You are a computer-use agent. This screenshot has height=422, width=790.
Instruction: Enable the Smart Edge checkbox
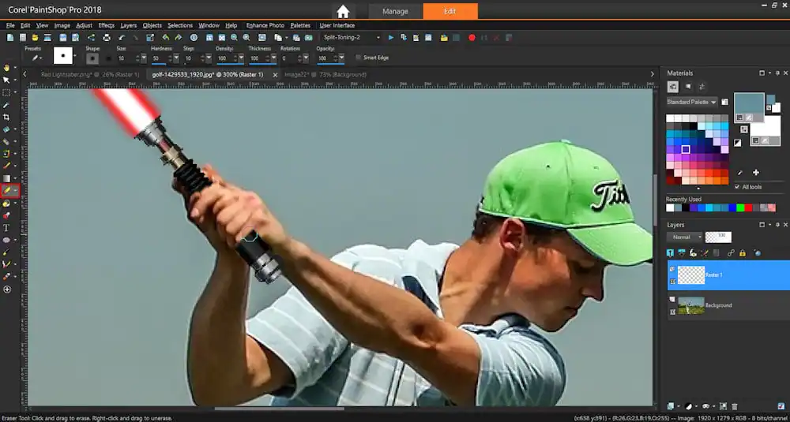coord(357,58)
